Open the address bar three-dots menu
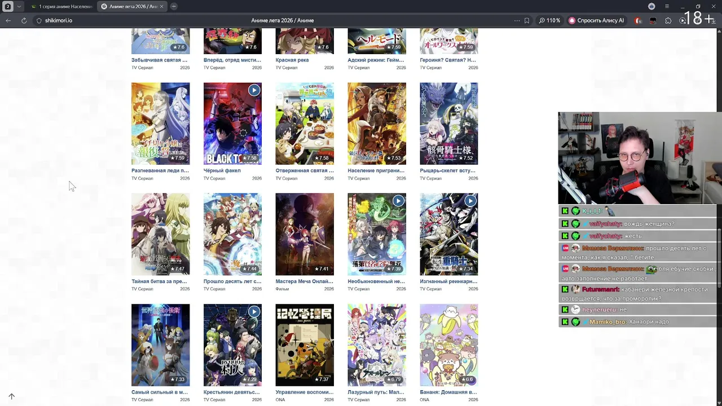Image resolution: width=722 pixels, height=406 pixels. point(517,20)
